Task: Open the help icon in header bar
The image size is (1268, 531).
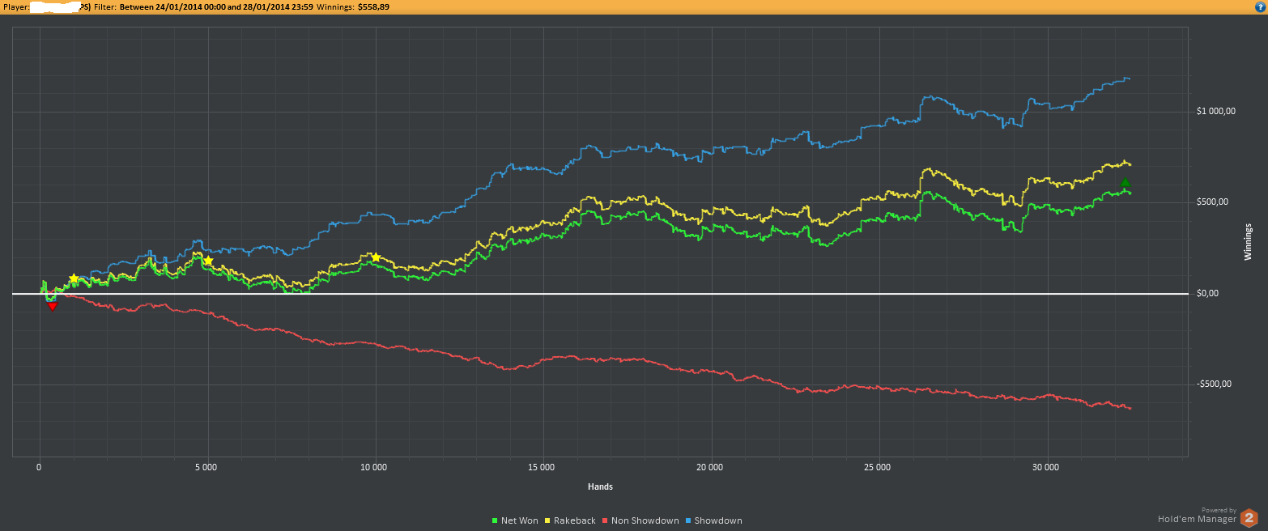Action: (x=1260, y=6)
